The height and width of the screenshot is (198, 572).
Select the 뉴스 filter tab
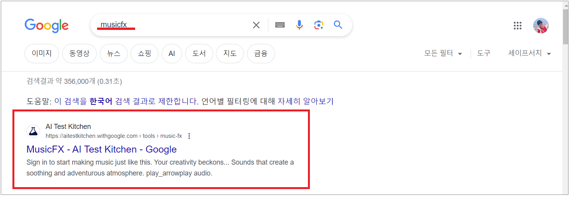click(x=114, y=54)
